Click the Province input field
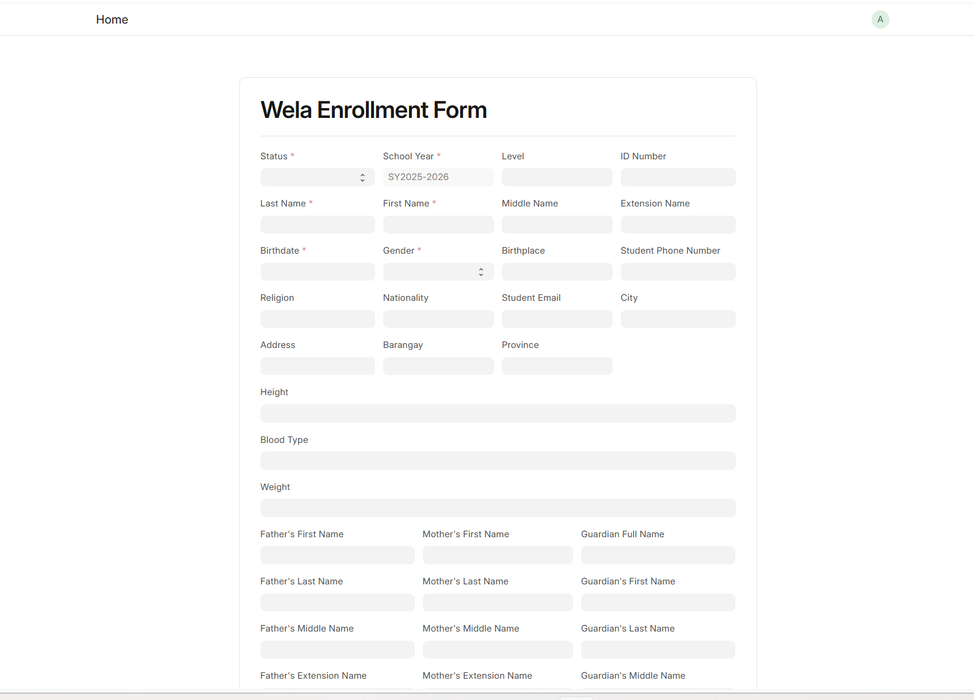Viewport: 974px width, 700px height. point(556,366)
